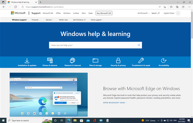Open Surface in top navigation
The image size is (193, 123).
click(76, 13)
